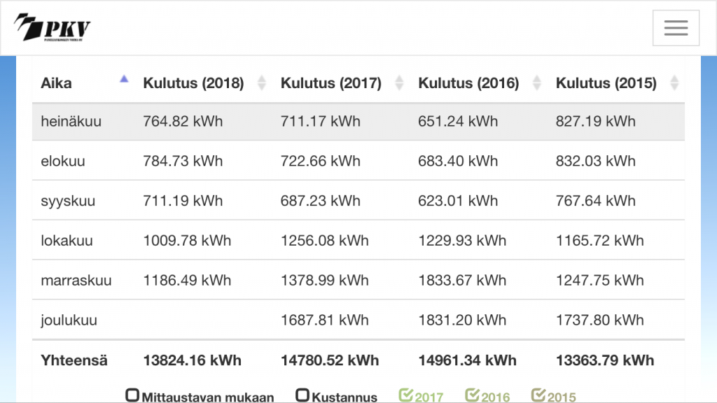Tick the Kustannus checkbox

tap(302, 396)
